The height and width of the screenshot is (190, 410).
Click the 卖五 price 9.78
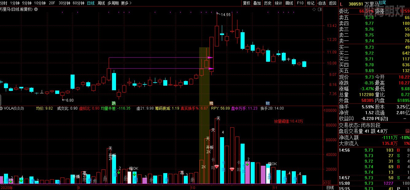point(369,17)
